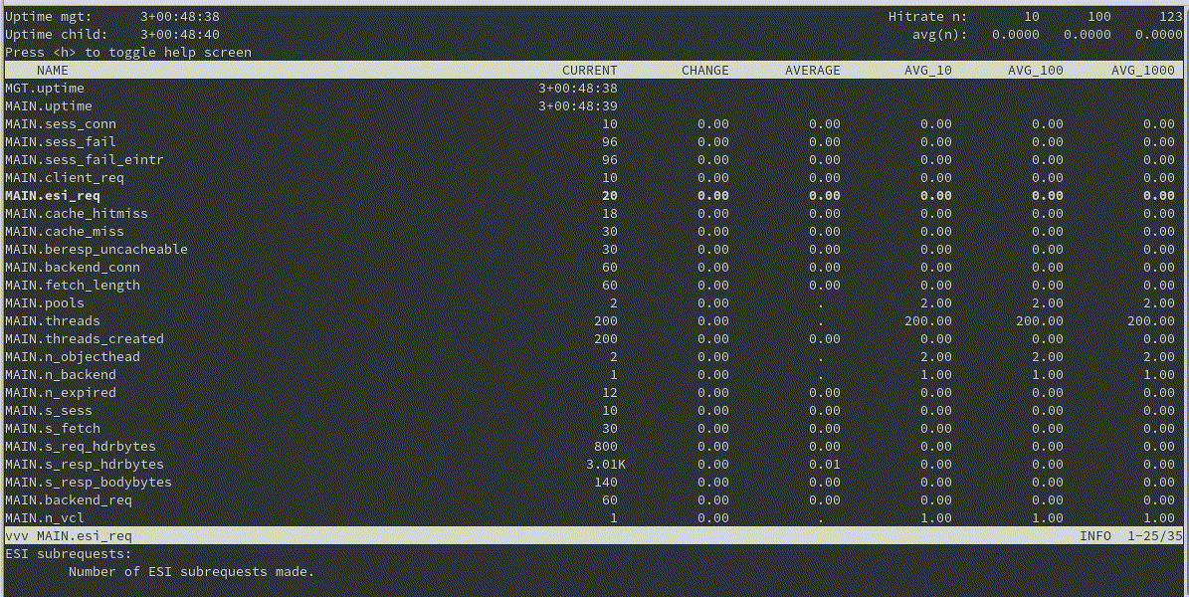Select the MAIN.cache_miss entry
1189x597 pixels.
tap(594, 232)
